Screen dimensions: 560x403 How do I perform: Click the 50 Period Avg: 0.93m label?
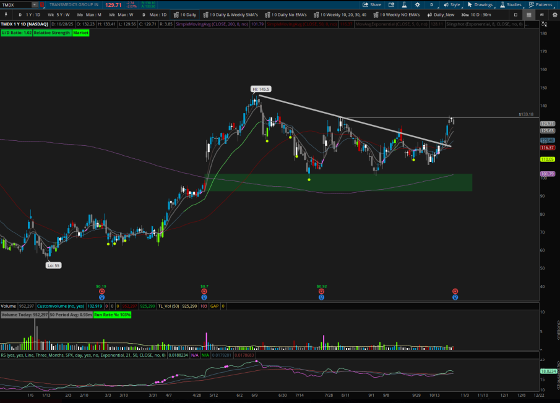71,315
